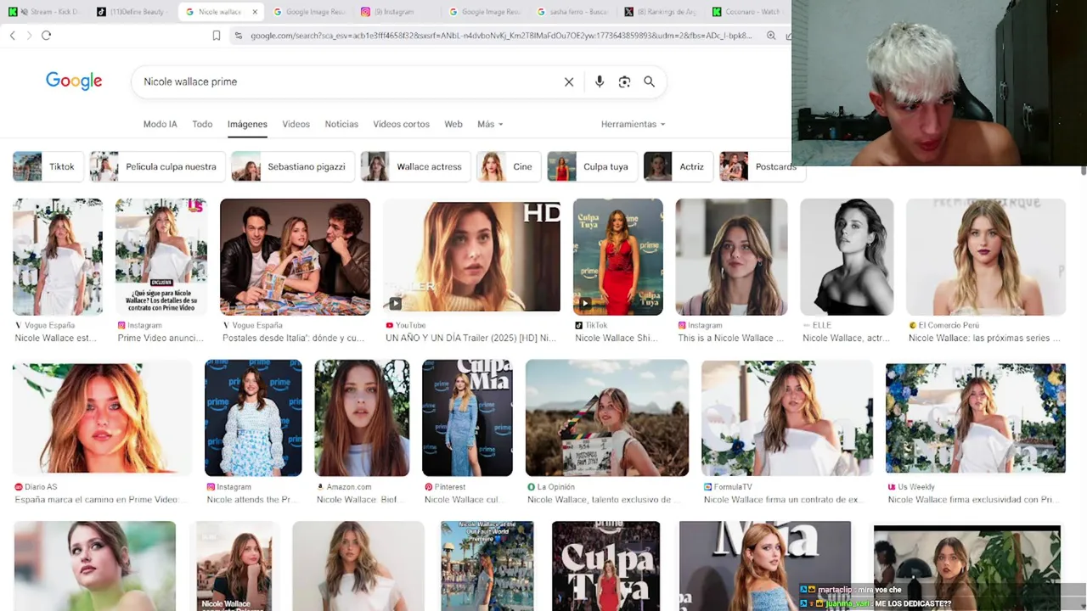Zoom the page with the magnifier icon in the address bar

tap(771, 36)
